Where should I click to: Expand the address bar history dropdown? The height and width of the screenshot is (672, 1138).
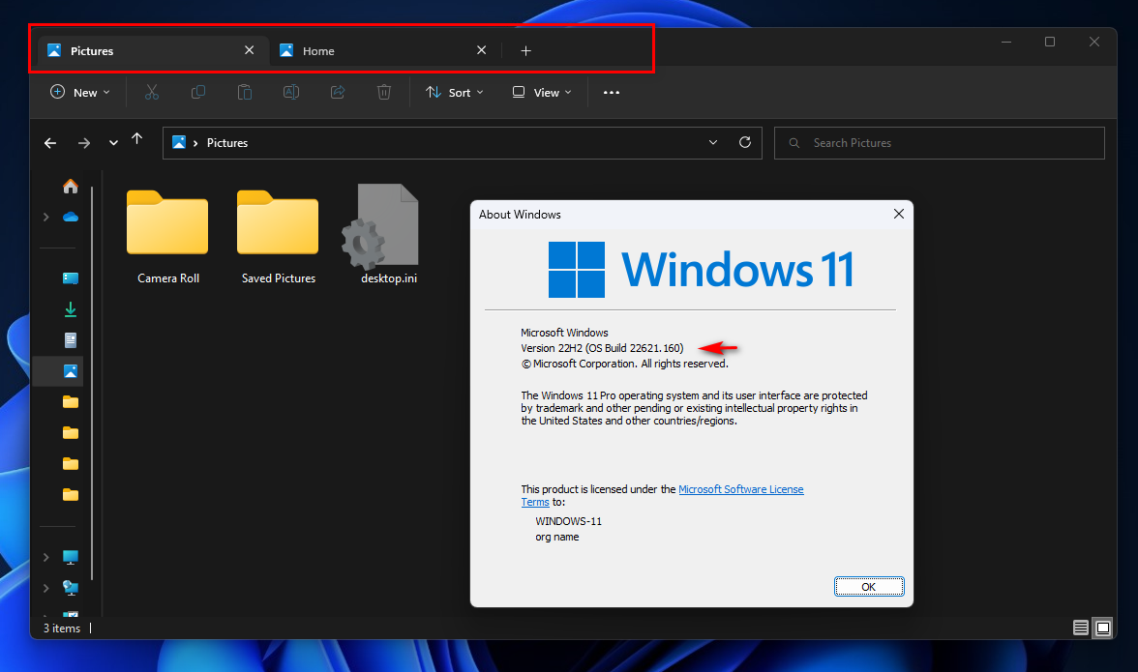[712, 142]
